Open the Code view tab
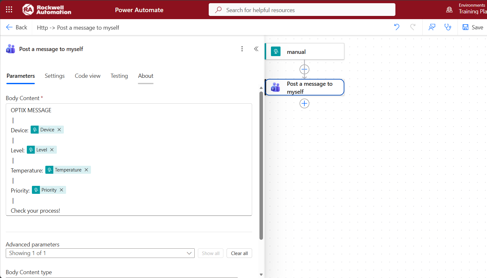Viewport: 487px width, 278px height. click(x=88, y=76)
